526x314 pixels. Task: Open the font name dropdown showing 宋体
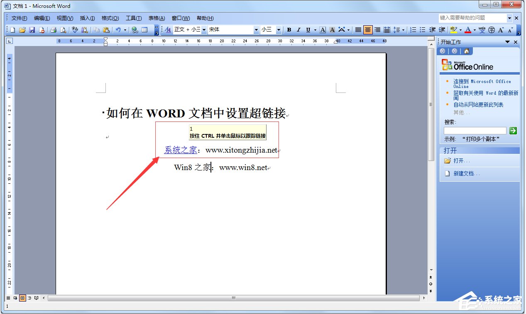click(x=256, y=29)
